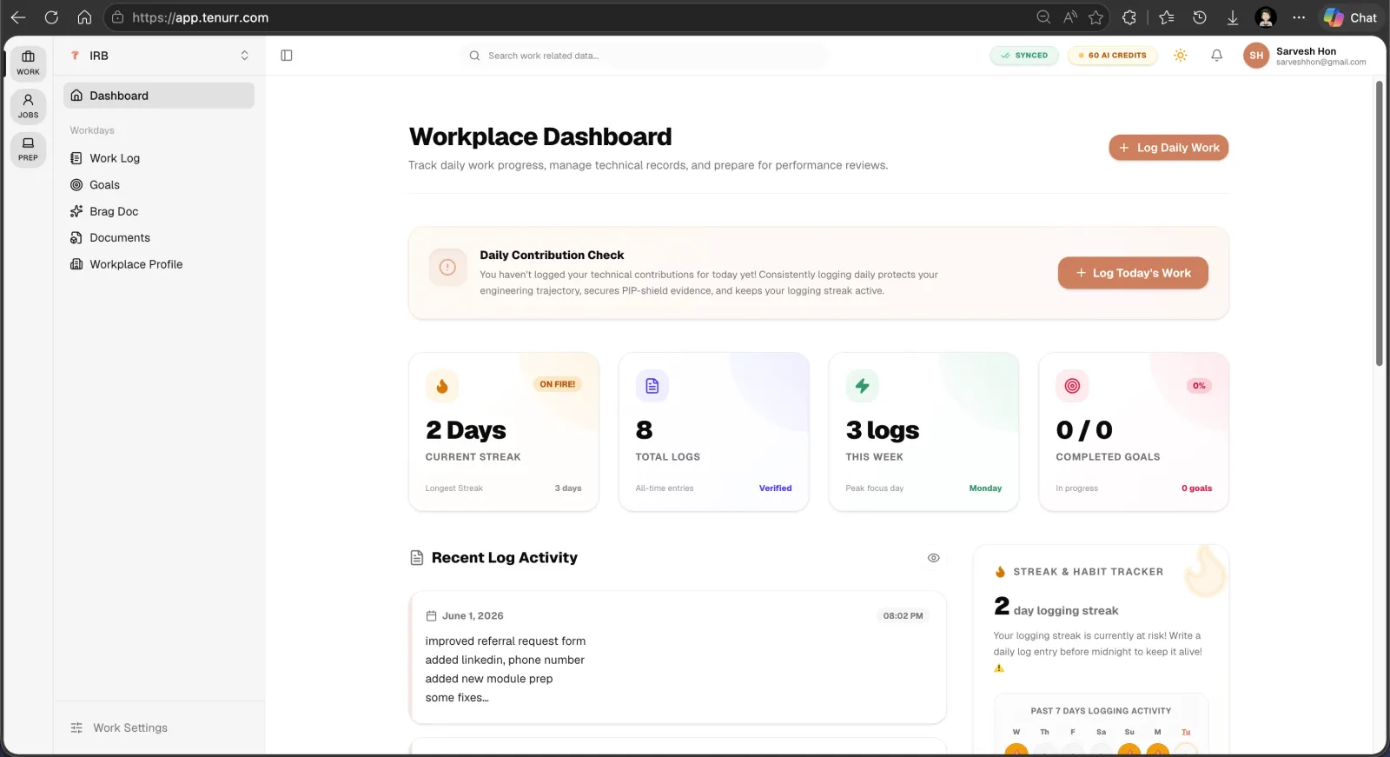This screenshot has width=1390, height=757.
Task: Open browser extensions puzzle icon
Action: [x=1129, y=17]
